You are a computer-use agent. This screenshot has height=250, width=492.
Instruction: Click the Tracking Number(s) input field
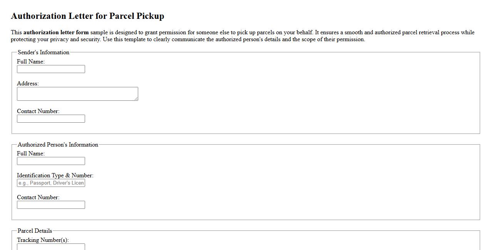click(x=50, y=247)
